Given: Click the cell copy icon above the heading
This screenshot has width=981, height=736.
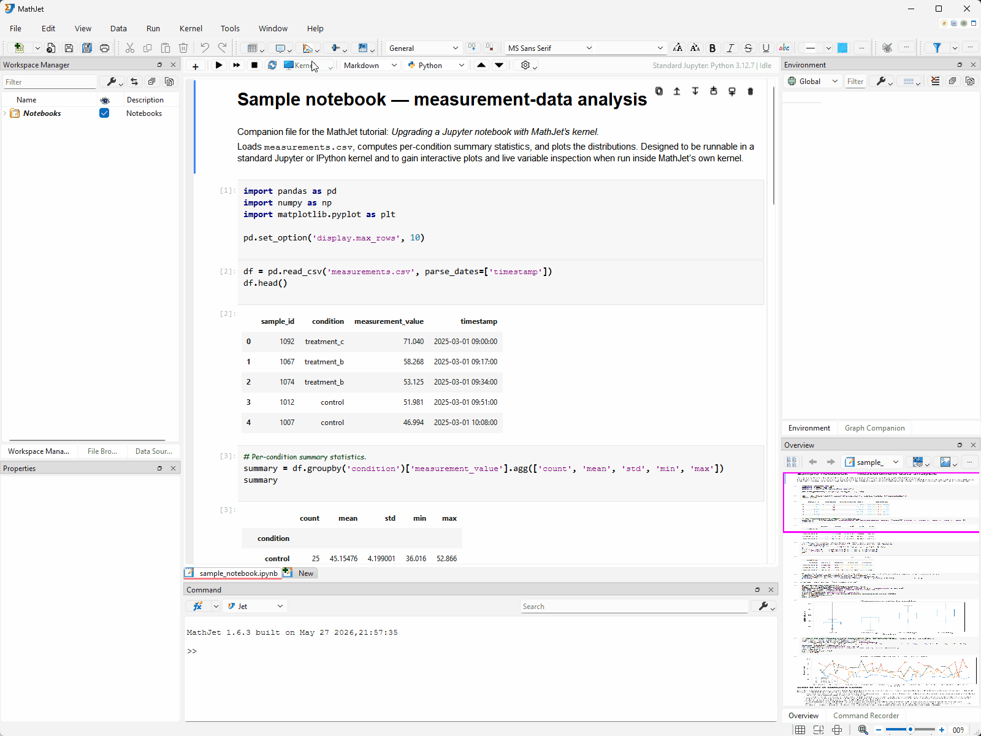Looking at the screenshot, I should coord(659,91).
